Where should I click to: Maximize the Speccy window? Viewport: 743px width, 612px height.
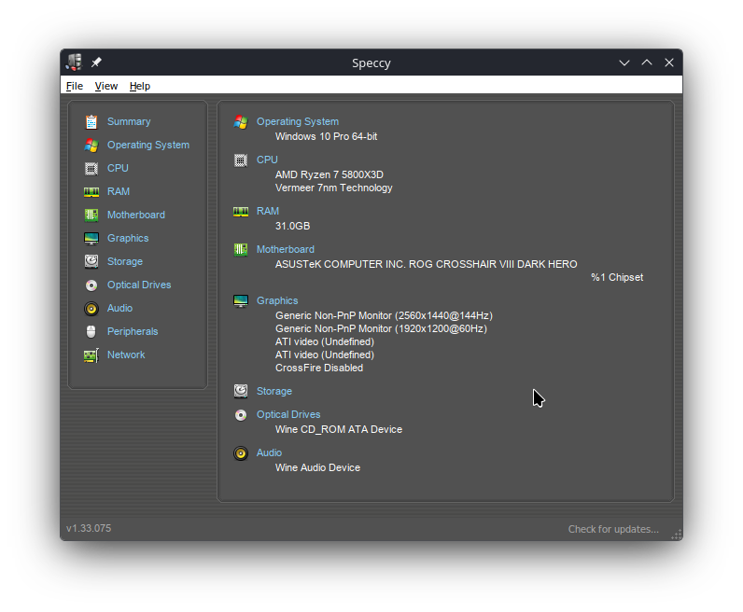[x=647, y=63]
